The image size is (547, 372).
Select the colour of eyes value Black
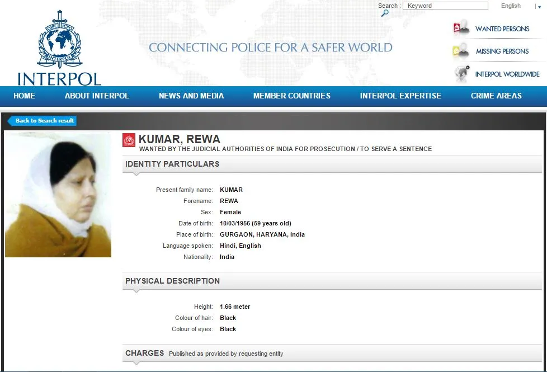pyautogui.click(x=228, y=329)
